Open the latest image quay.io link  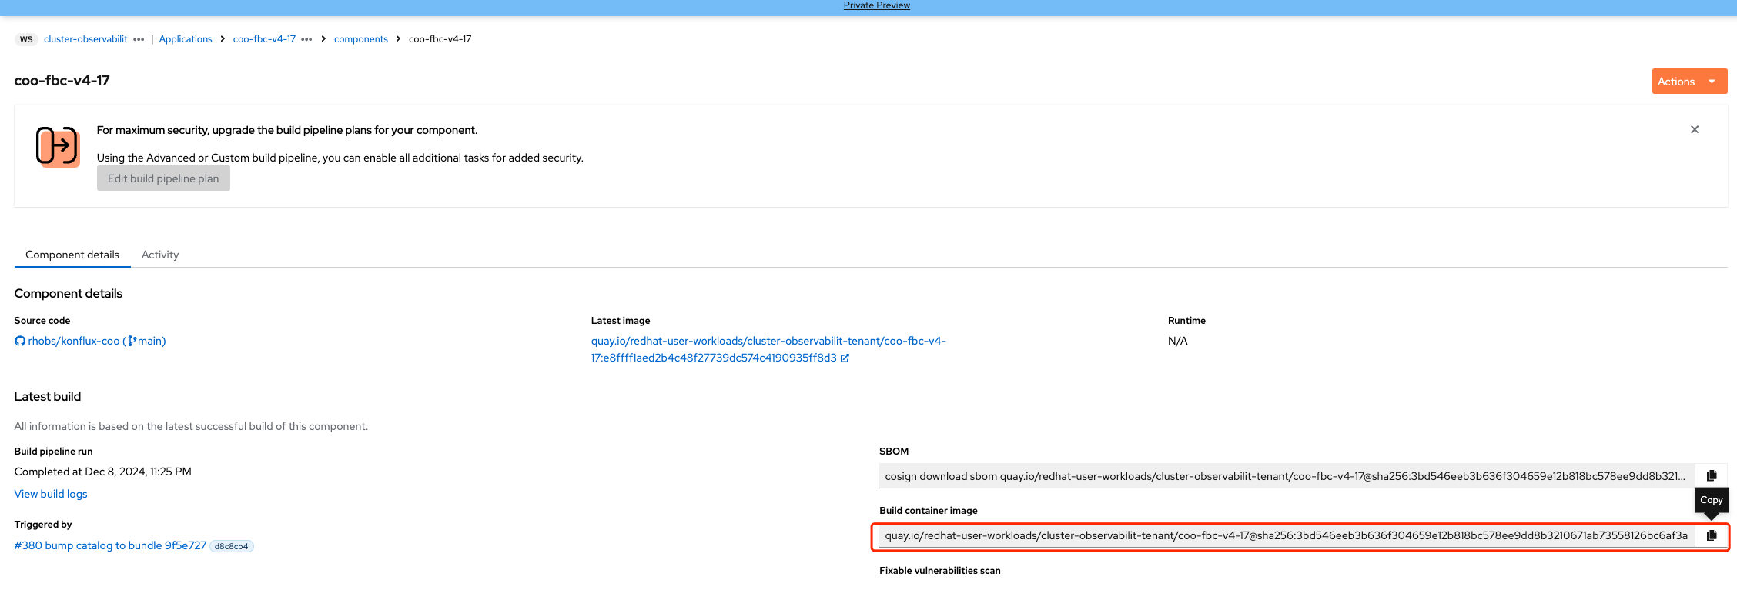tap(768, 349)
